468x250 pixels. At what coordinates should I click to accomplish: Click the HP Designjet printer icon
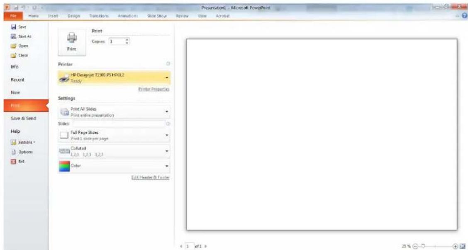tap(64, 78)
